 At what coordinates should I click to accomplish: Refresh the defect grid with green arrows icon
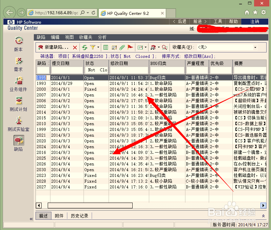(85, 47)
